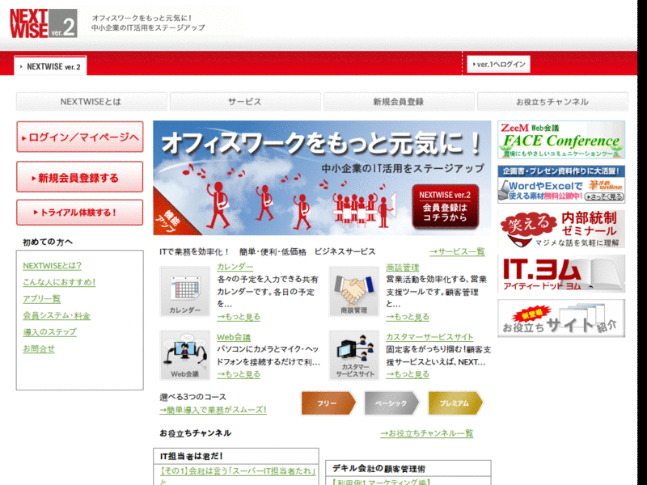Click →もっと見る under 商談管理

(x=408, y=317)
